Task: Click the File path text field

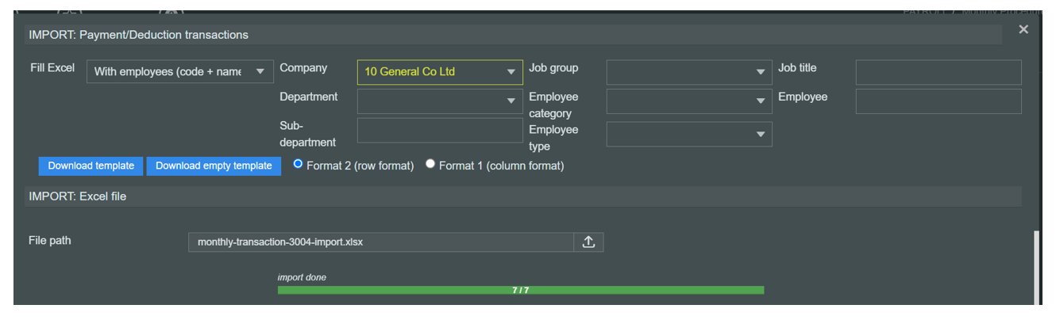Action: 381,242
